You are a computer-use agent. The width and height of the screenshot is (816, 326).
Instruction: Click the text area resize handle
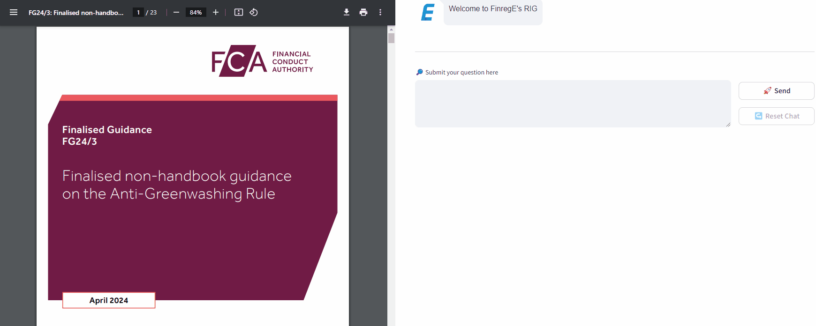pos(728,124)
